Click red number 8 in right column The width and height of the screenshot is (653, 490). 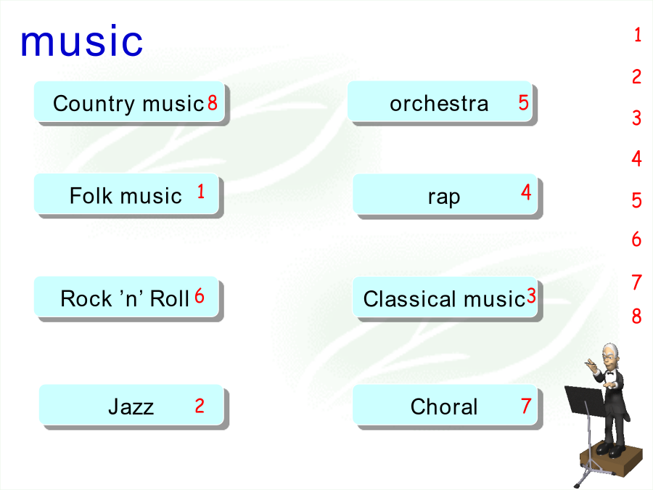click(x=636, y=317)
